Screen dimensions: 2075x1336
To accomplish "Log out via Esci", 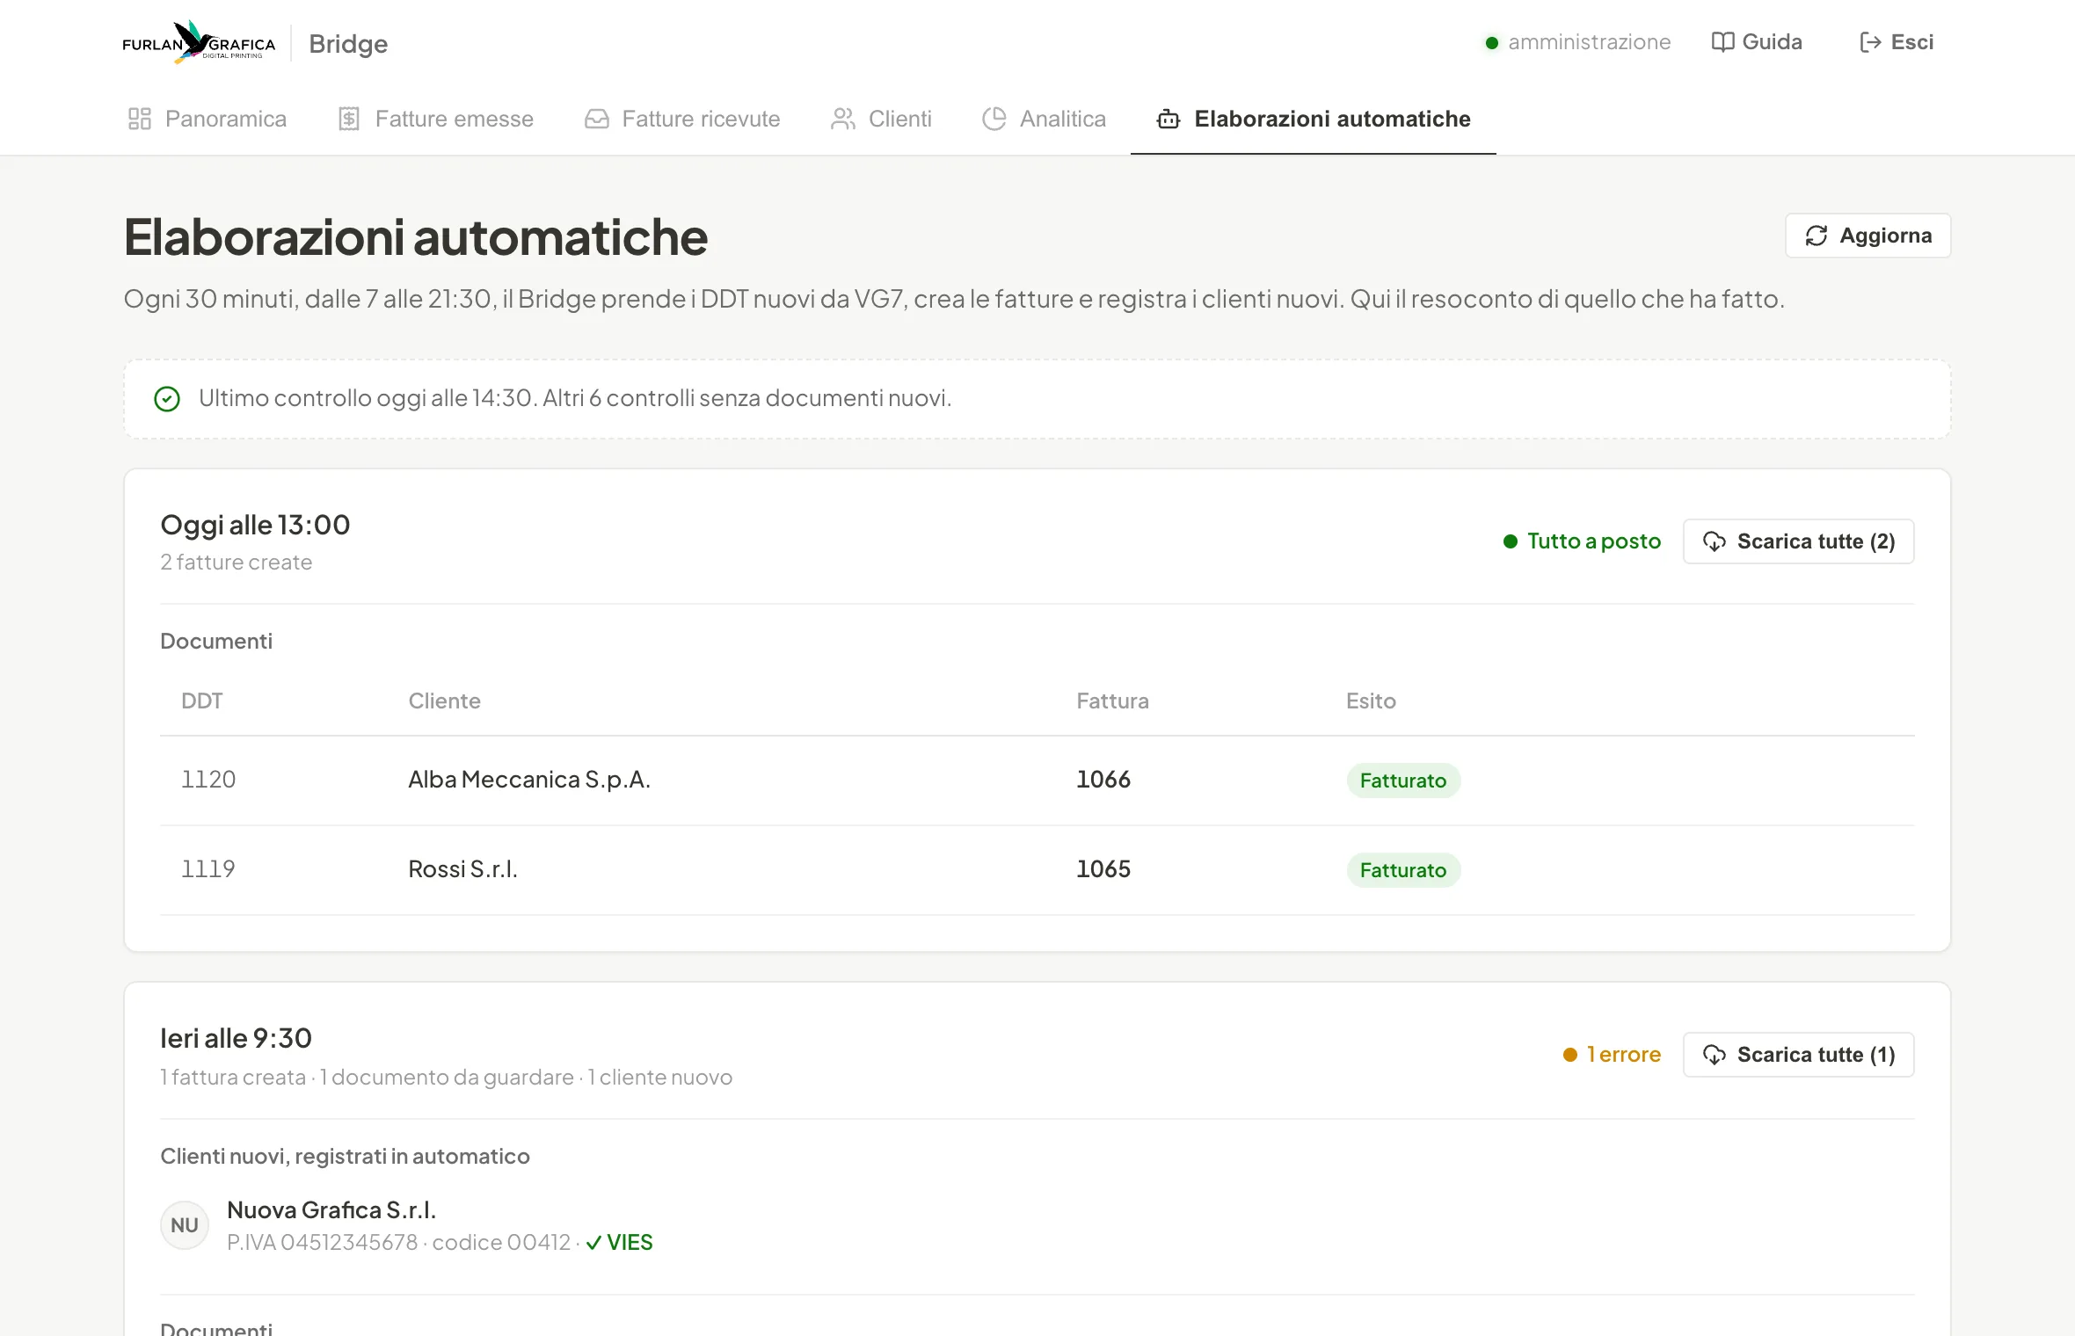I will [1897, 42].
